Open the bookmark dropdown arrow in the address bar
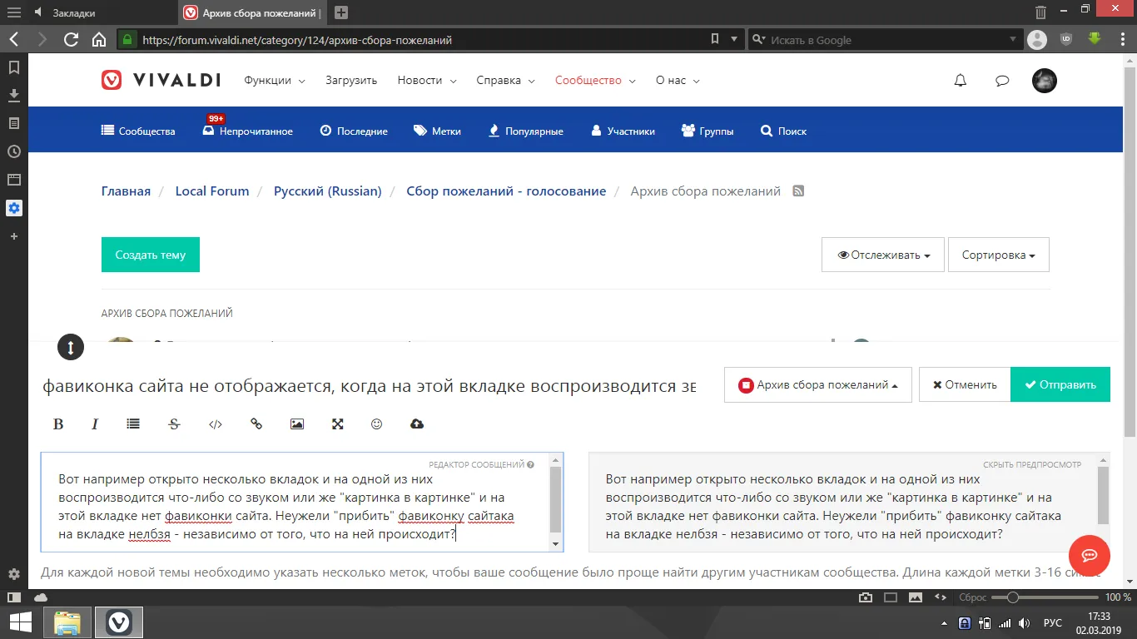 click(x=734, y=39)
